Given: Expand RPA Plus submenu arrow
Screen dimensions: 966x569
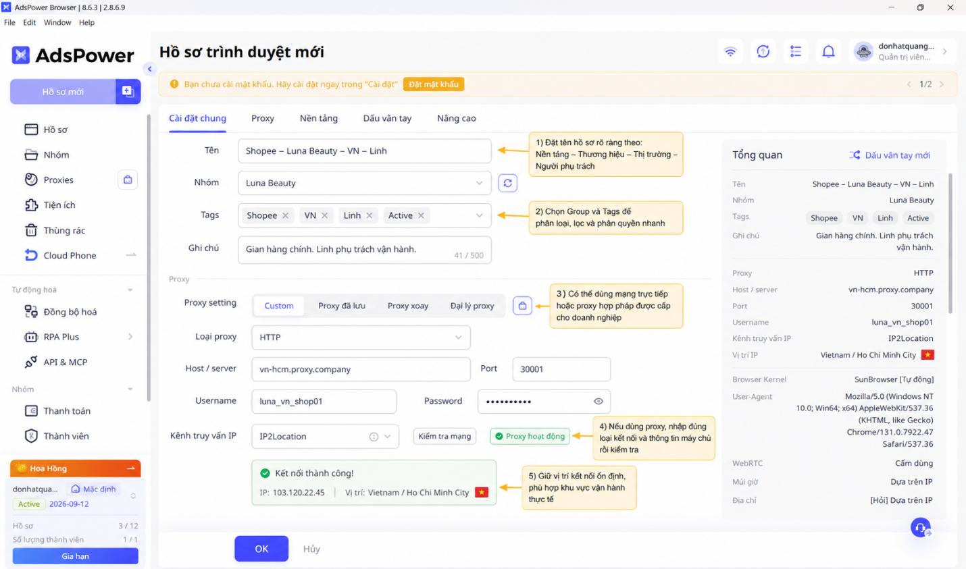Looking at the screenshot, I should click(130, 337).
